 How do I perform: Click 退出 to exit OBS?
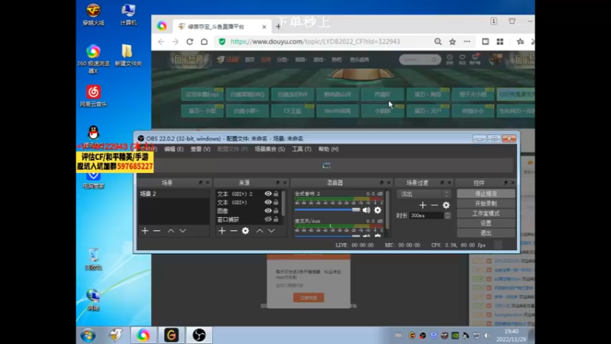coord(486,233)
